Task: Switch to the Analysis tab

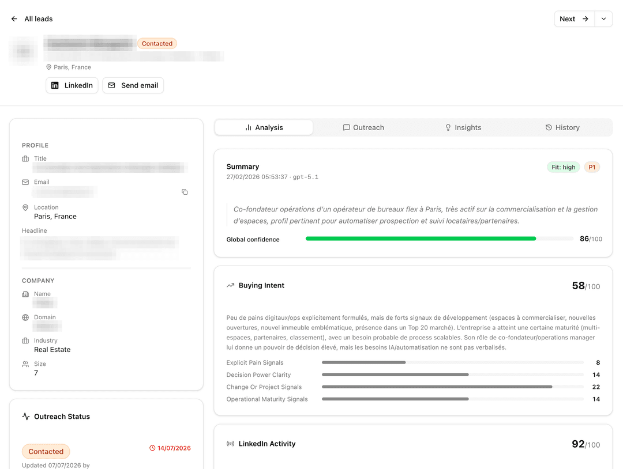Action: click(x=264, y=127)
